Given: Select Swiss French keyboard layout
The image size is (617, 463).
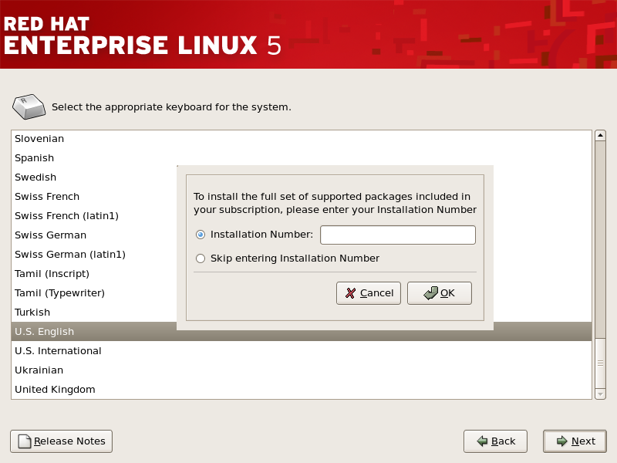Looking at the screenshot, I should [47, 197].
